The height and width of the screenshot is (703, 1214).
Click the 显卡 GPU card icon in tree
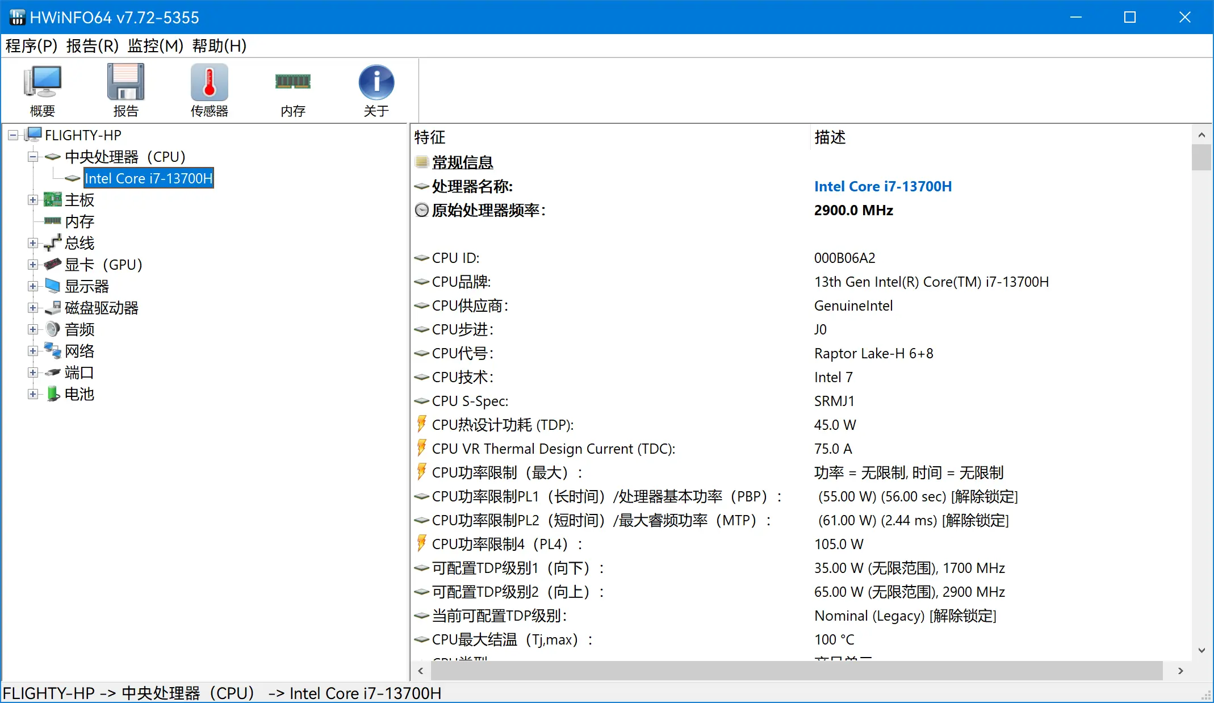pyautogui.click(x=53, y=264)
